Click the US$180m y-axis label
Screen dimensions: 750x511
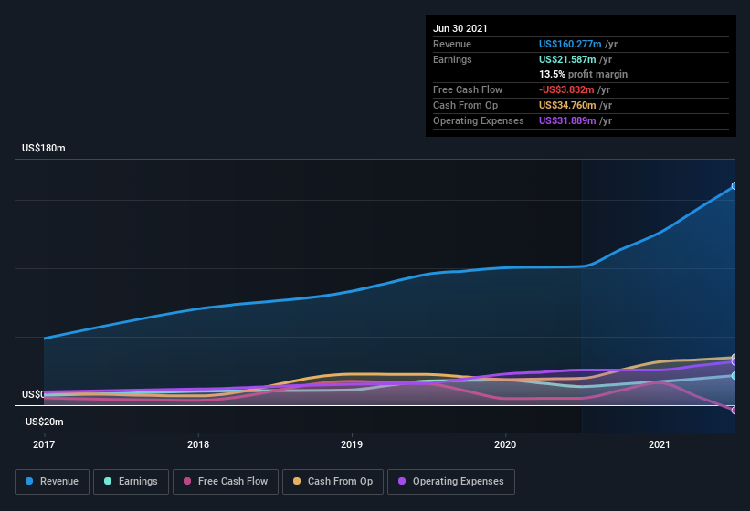pos(44,148)
